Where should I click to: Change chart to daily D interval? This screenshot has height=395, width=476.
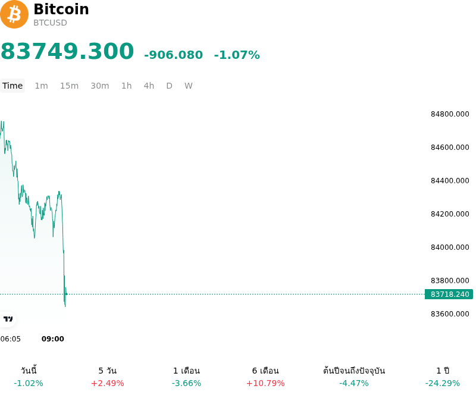[170, 86]
